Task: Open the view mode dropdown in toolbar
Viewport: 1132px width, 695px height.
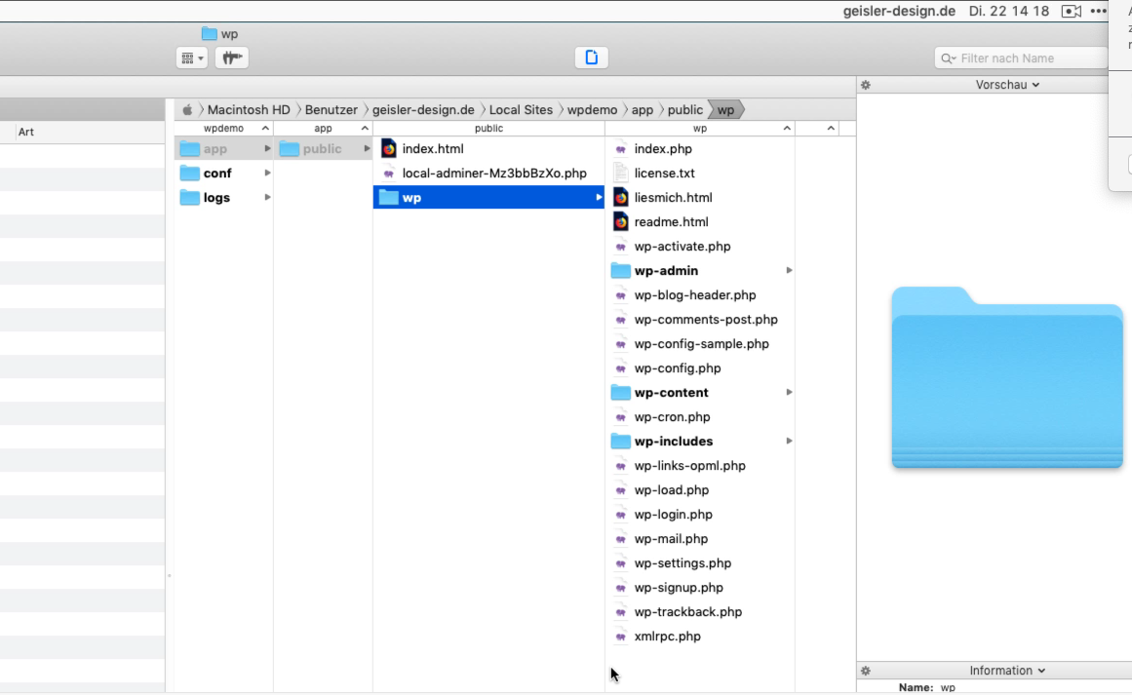Action: [x=191, y=58]
